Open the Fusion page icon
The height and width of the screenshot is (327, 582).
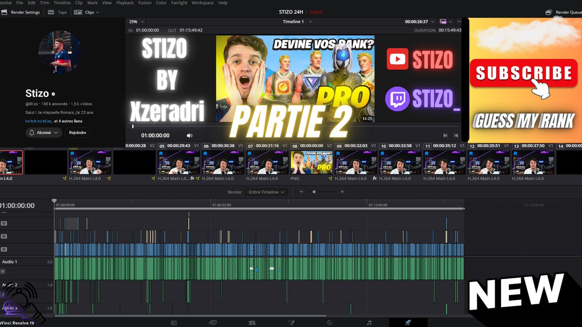[x=291, y=323]
